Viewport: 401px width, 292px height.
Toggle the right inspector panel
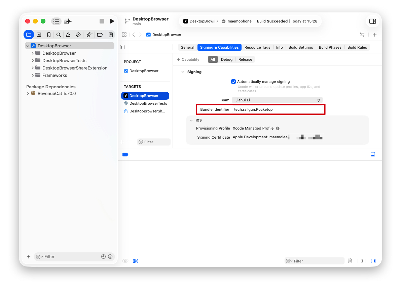tap(373, 21)
